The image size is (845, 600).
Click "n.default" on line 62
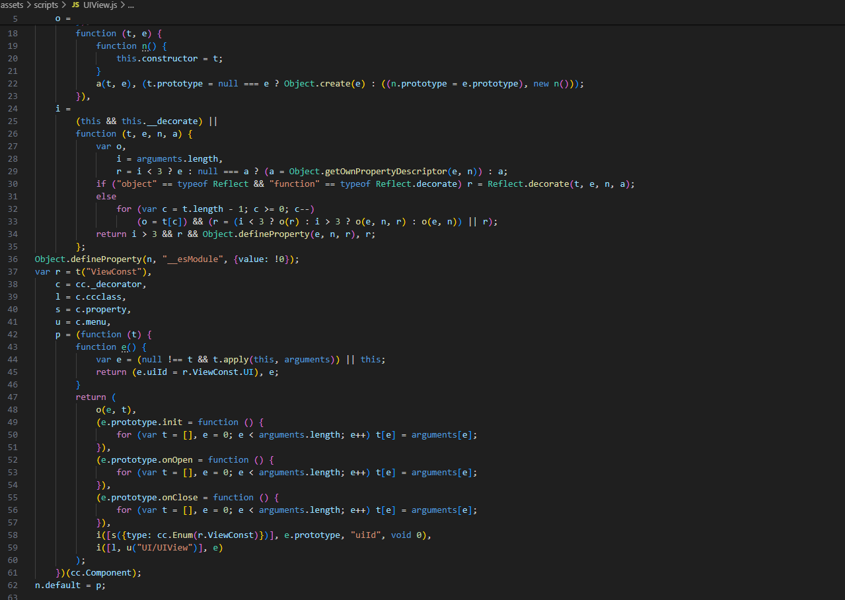point(57,585)
